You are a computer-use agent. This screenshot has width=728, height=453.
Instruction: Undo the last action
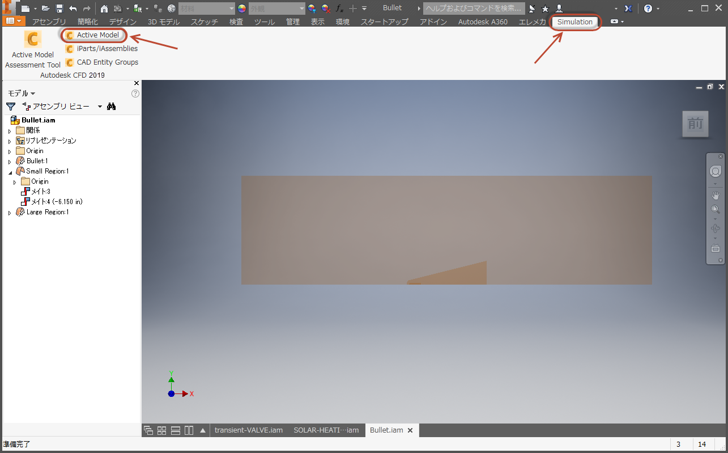[73, 9]
